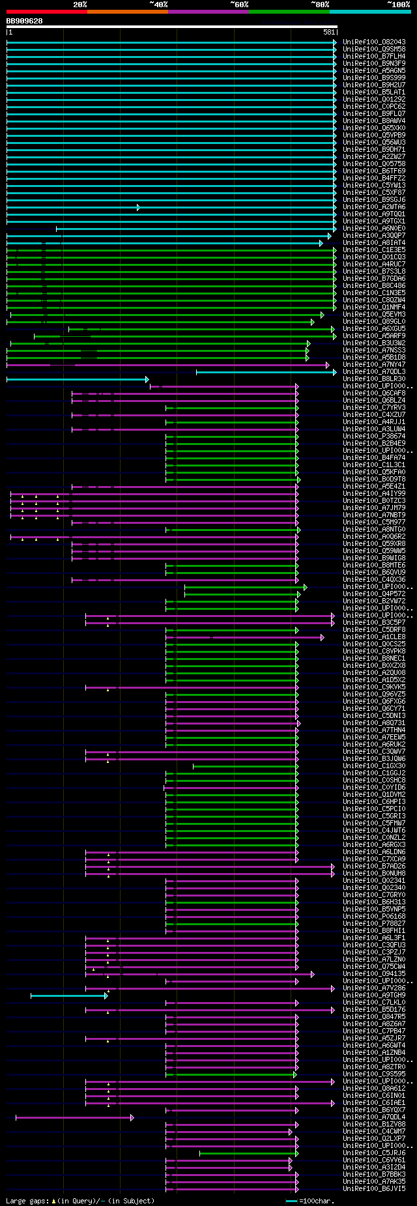Click the green alignment bar of UniRef100_C1E3E5
Screen dimensions: 417x1206
172,250
